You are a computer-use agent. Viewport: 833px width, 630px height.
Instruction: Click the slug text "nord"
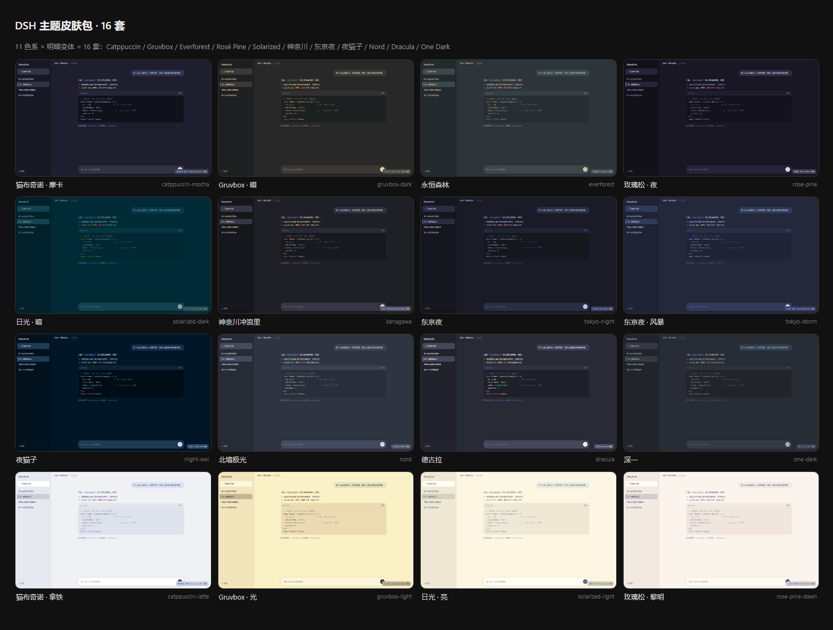(405, 459)
